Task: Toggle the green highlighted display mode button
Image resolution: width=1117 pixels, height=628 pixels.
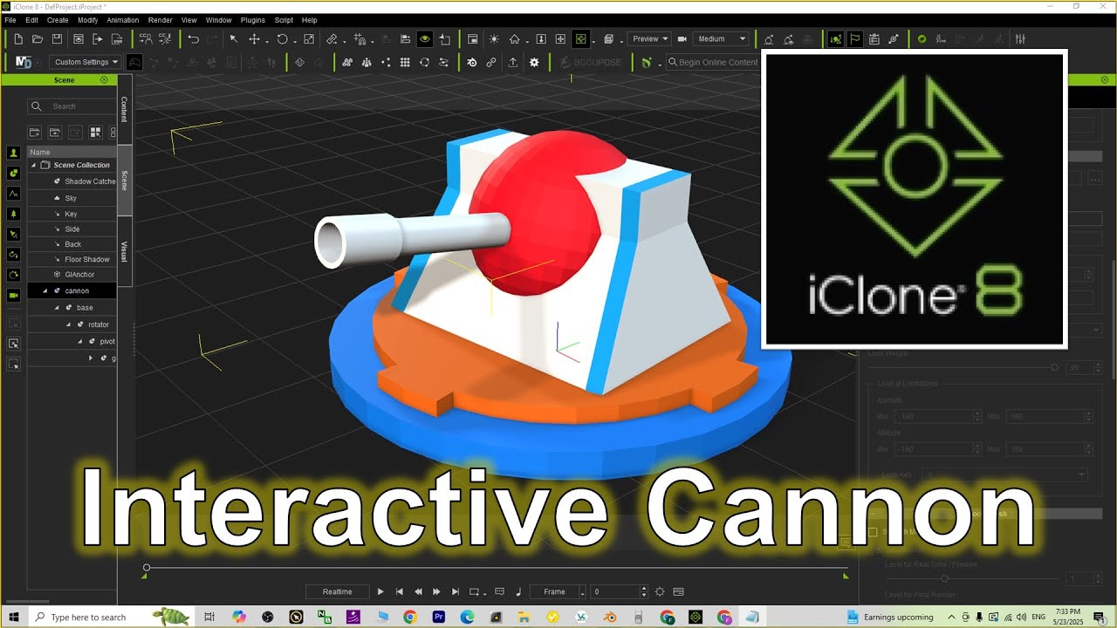Action: (x=580, y=38)
